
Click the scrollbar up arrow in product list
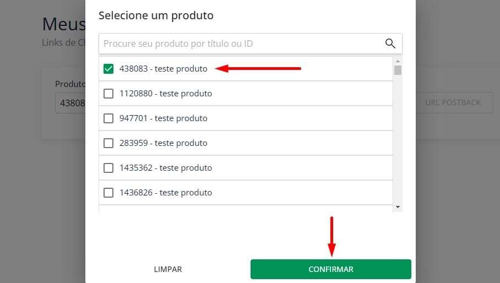pos(398,60)
